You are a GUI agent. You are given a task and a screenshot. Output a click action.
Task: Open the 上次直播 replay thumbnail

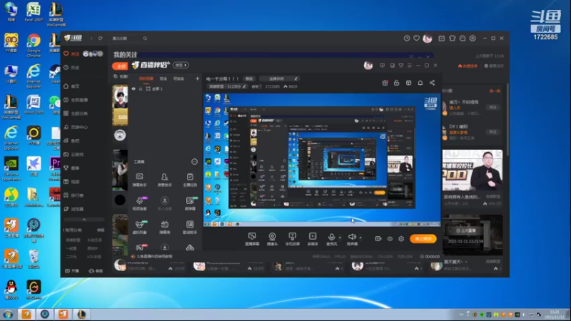[x=473, y=235]
